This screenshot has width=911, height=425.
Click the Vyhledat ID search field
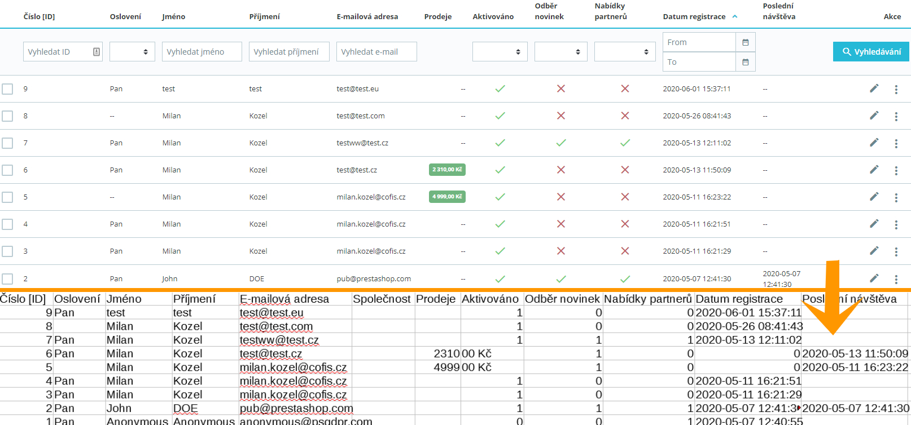[x=63, y=52]
